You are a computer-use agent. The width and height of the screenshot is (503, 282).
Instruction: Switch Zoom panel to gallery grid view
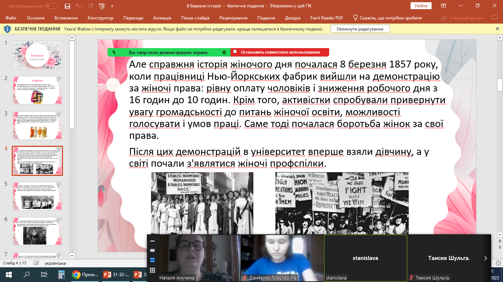pos(152,270)
